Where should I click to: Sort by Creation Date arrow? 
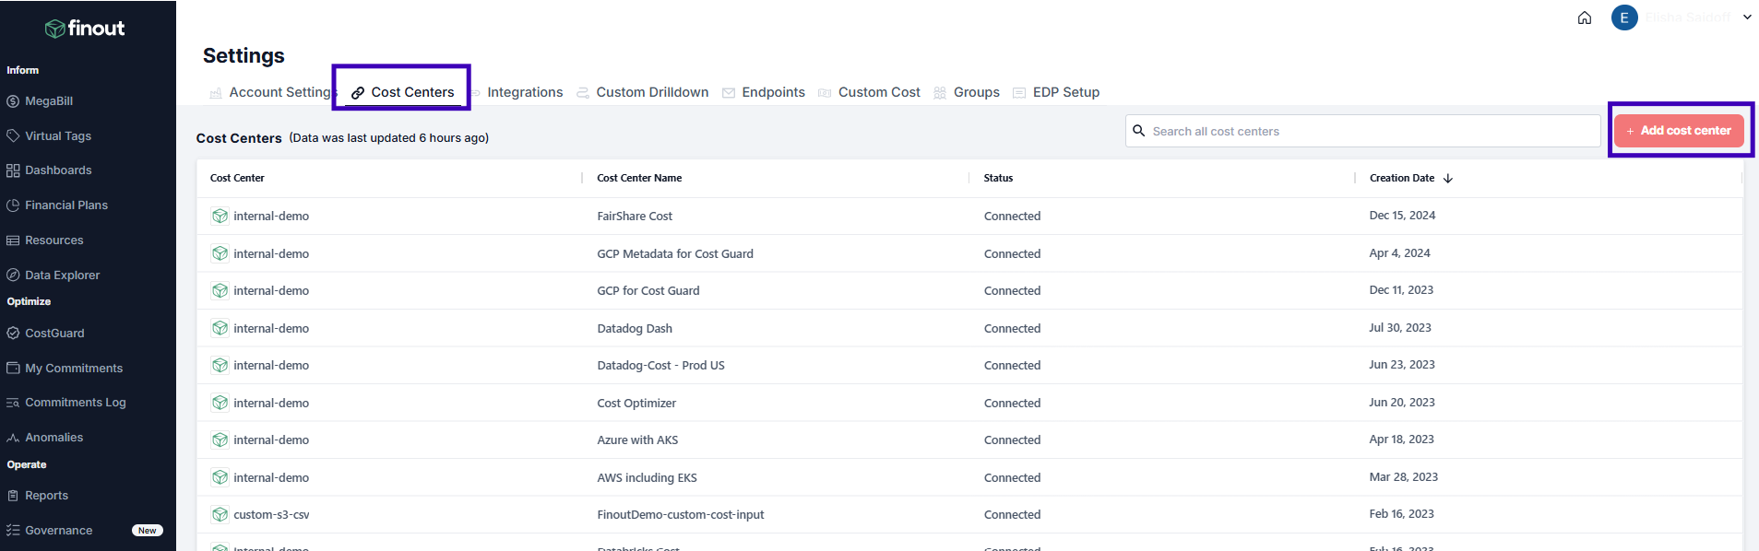1448,179
